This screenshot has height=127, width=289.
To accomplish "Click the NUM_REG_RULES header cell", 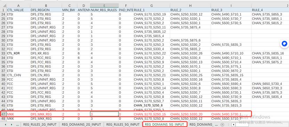I will click(104, 10).
